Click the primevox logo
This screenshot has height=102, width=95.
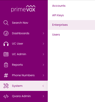point(23,9)
